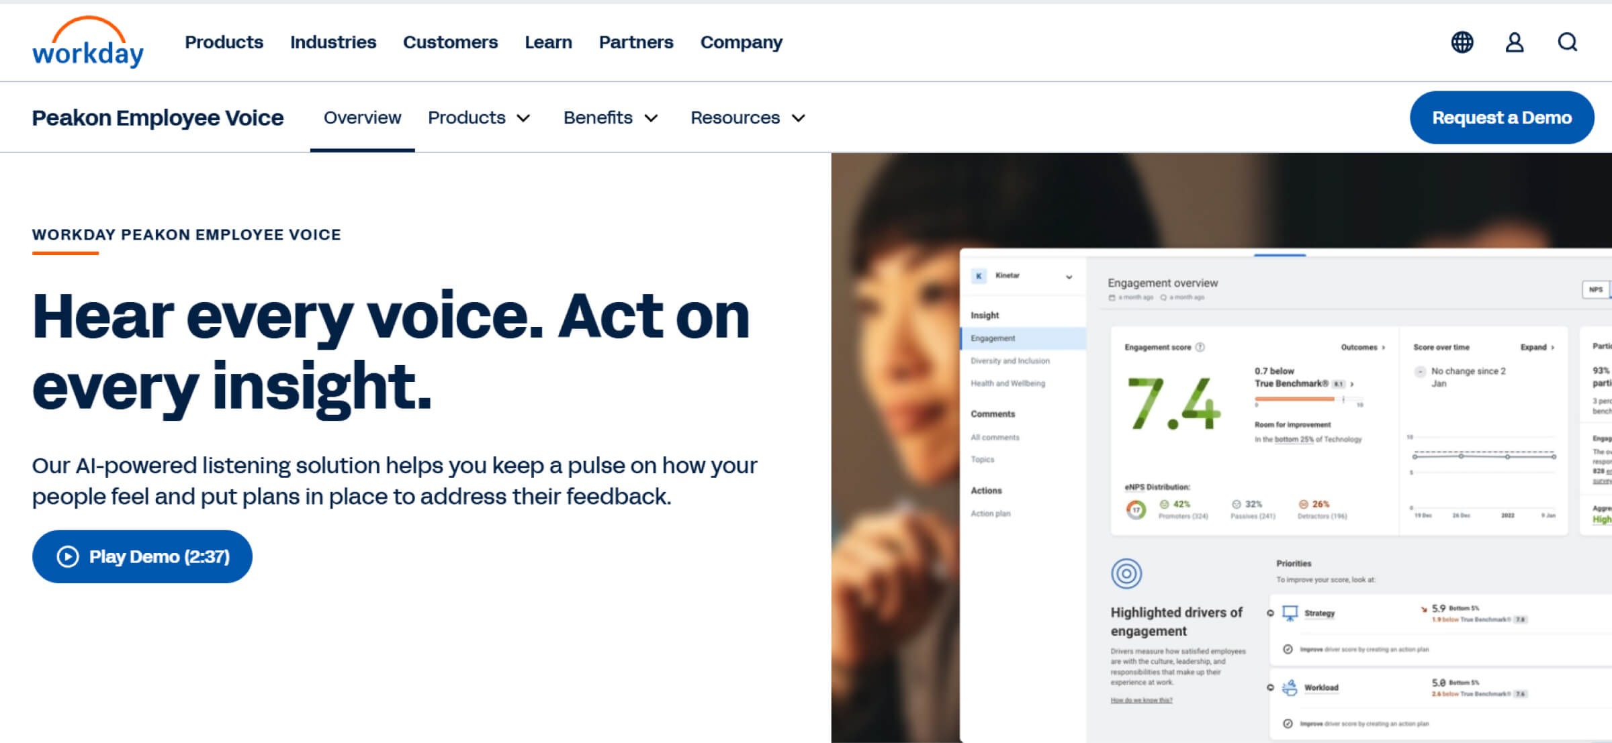Toggle the NPS view button

pos(1596,289)
